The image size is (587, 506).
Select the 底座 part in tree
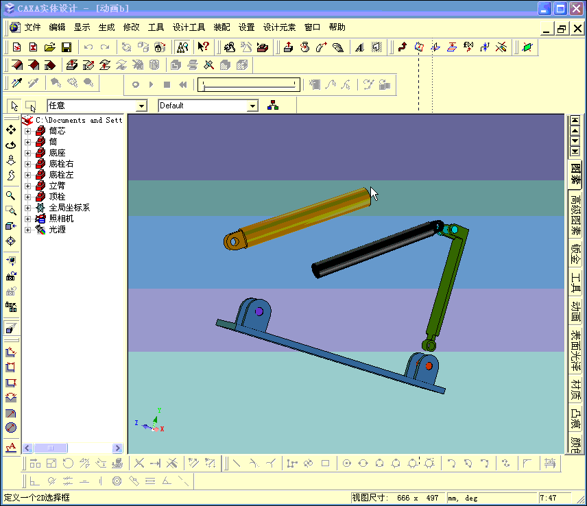(x=58, y=153)
